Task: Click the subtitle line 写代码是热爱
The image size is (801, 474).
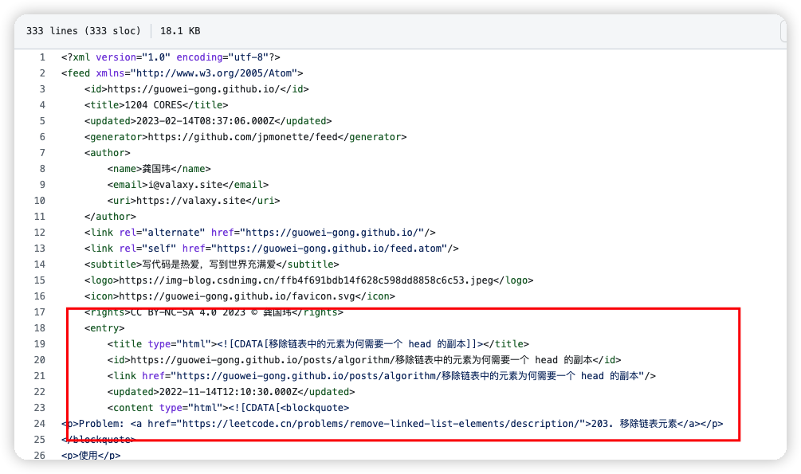Action: point(211,264)
